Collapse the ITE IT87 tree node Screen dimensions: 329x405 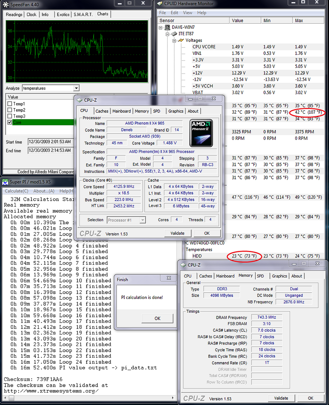pyautogui.click(x=167, y=34)
